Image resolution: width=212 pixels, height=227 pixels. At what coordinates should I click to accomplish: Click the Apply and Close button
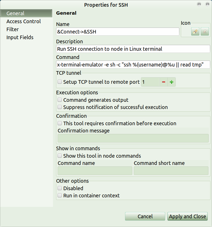coord(188,216)
